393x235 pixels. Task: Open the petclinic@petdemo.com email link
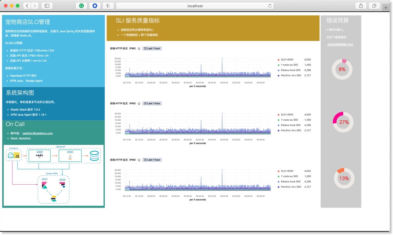tap(38, 133)
